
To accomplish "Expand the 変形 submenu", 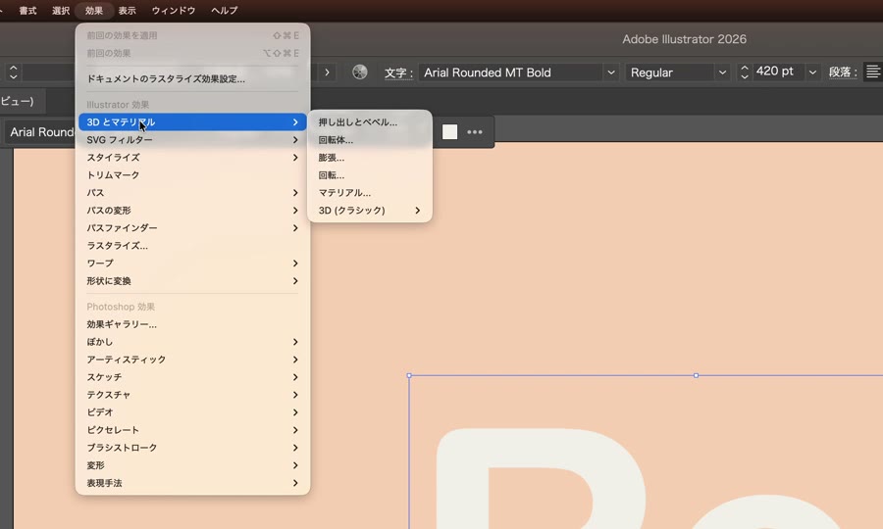I will pyautogui.click(x=192, y=465).
